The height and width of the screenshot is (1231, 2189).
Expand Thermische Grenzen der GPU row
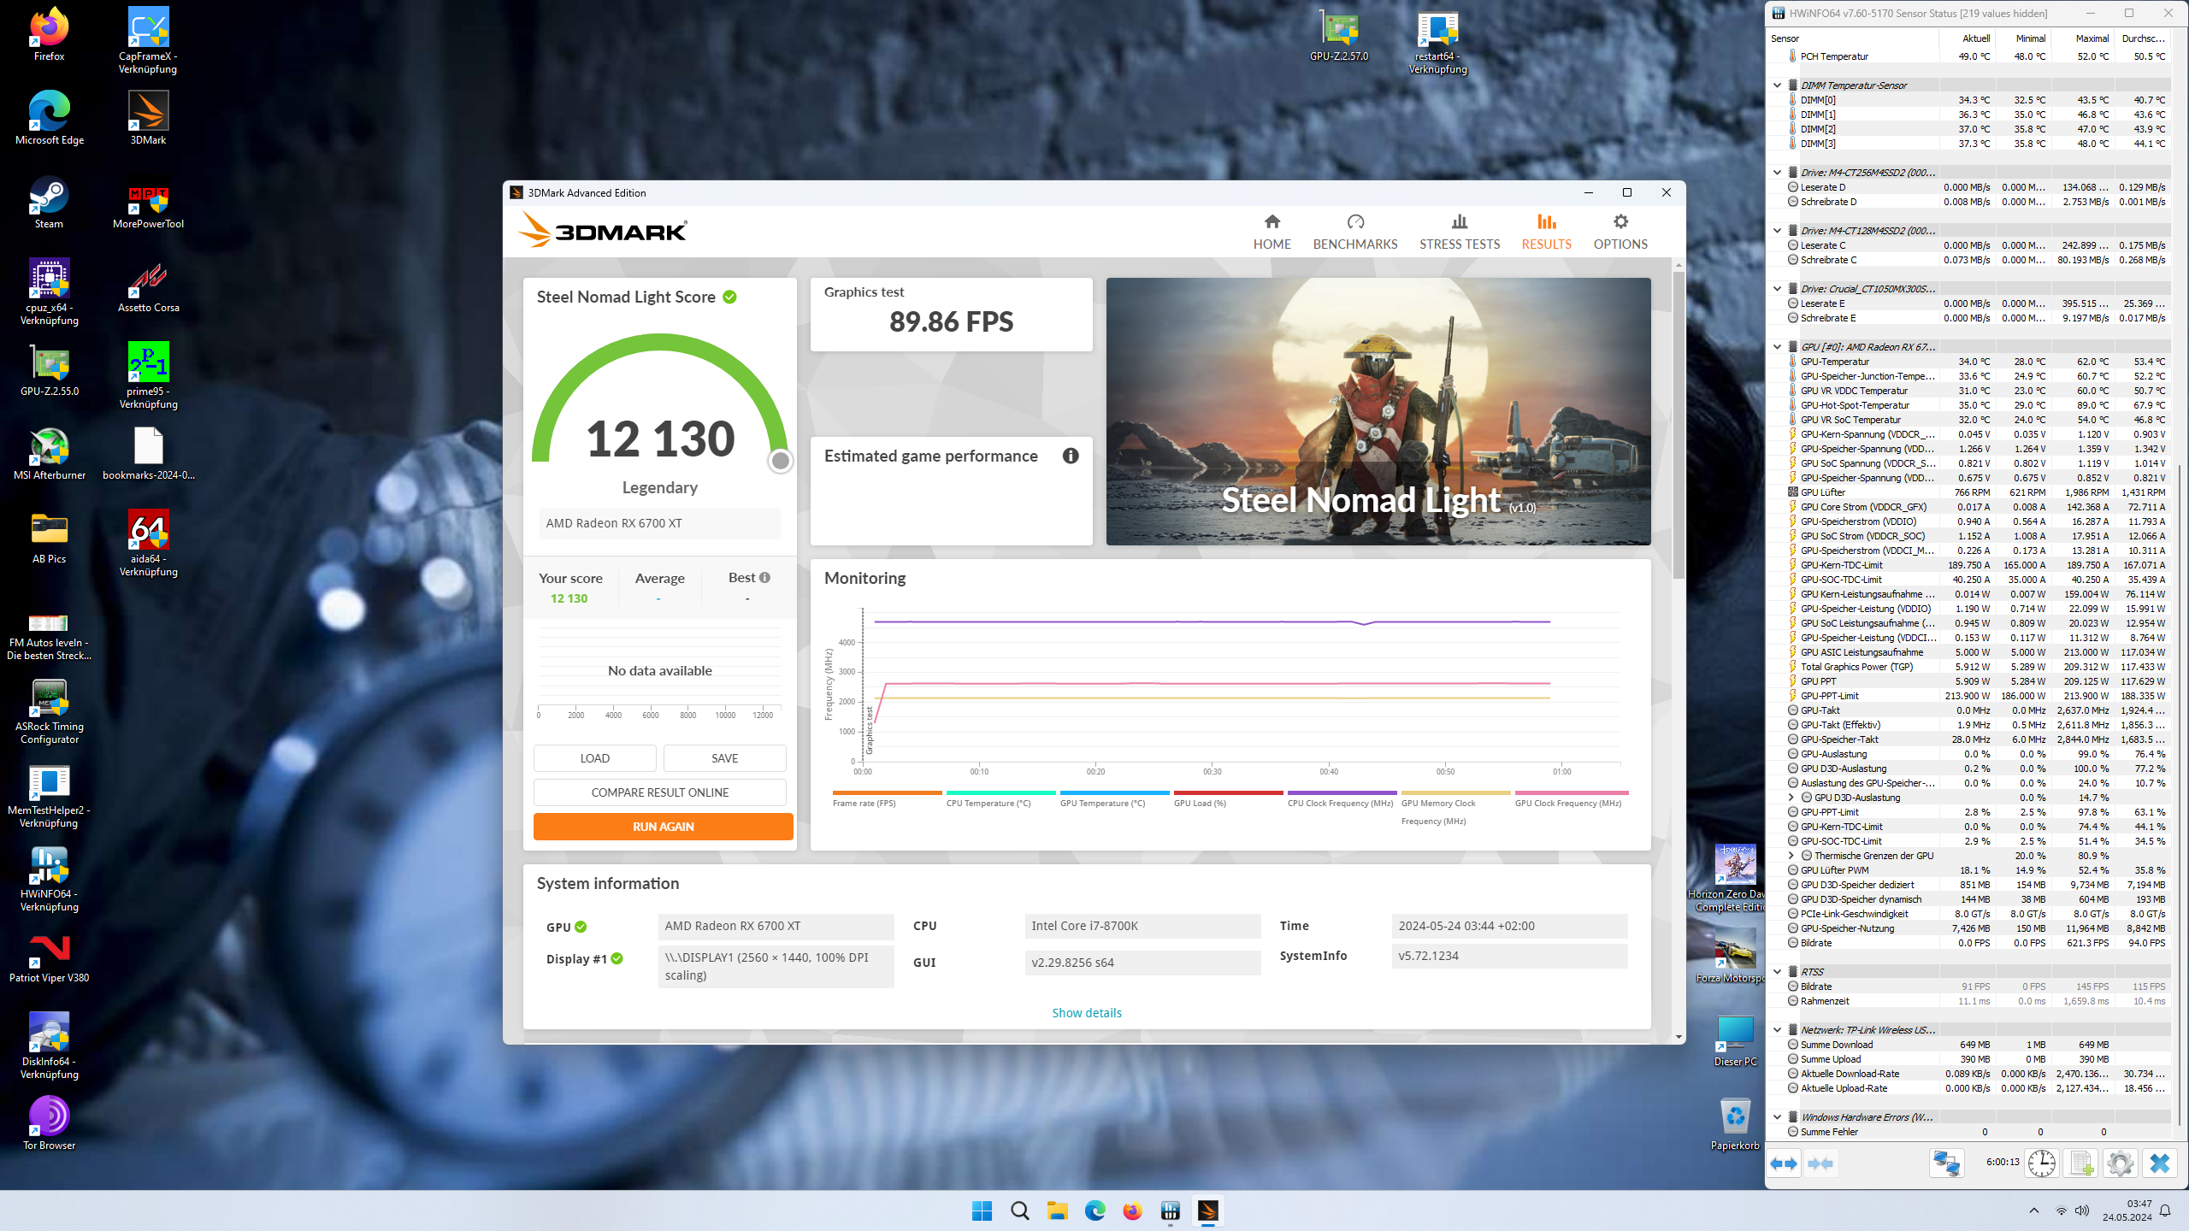point(1791,856)
